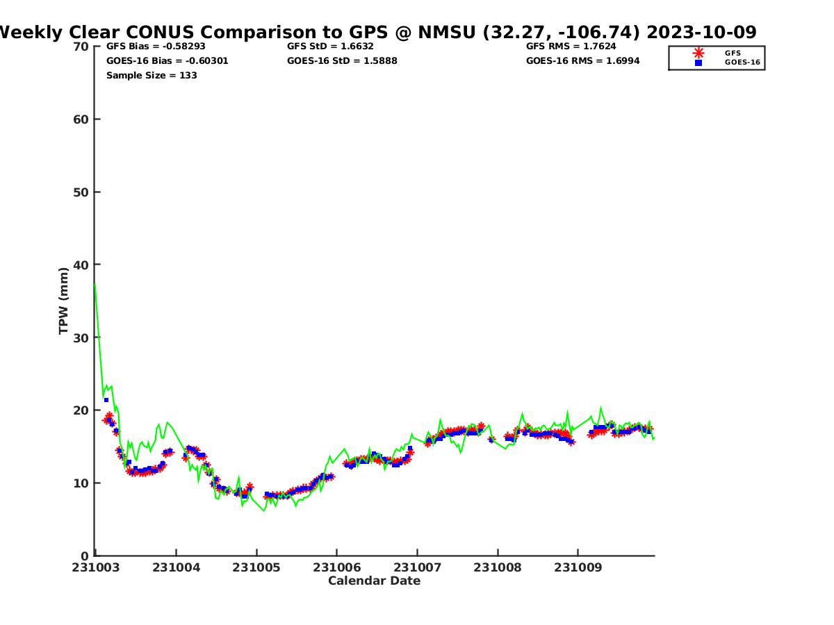Click 'GFS Bias = -0.58293' statistic
This screenshot has height=625, width=834.
(156, 47)
